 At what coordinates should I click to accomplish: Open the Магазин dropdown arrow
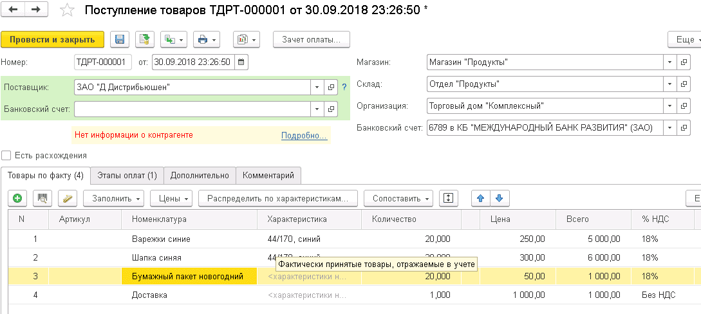[x=669, y=62]
